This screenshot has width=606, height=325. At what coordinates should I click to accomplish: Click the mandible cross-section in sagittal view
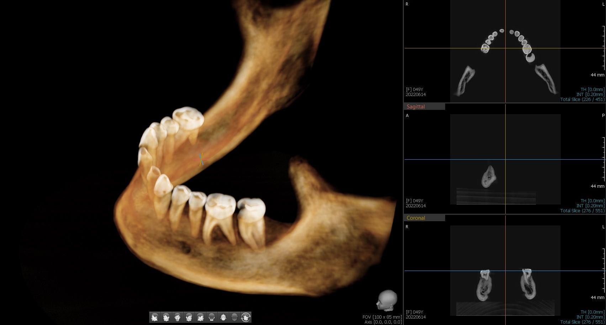(489, 177)
